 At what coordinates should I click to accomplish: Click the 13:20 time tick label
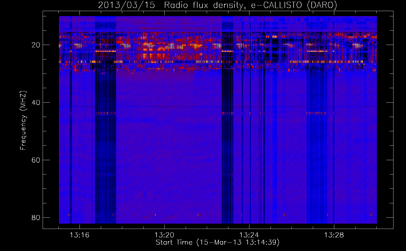click(x=164, y=235)
